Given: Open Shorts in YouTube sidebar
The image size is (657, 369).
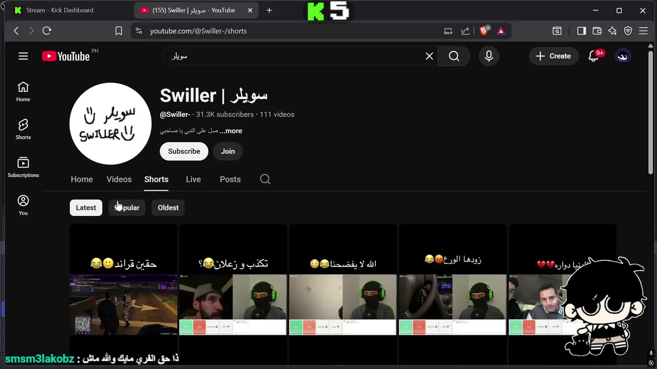Looking at the screenshot, I should (23, 130).
